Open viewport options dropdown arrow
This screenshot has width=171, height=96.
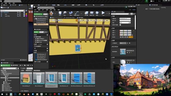pos(51,20)
